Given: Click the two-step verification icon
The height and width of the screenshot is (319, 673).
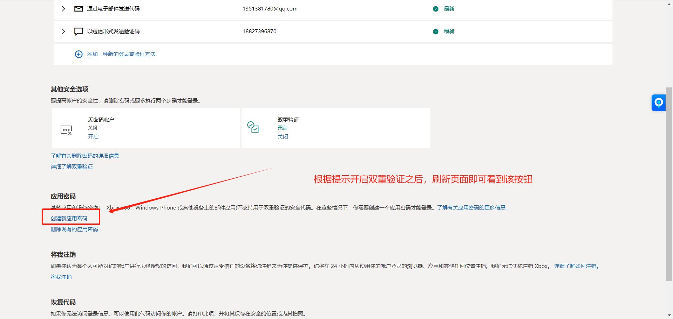Looking at the screenshot, I should pyautogui.click(x=253, y=127).
